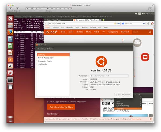Switch to the Ubuntu Start Page tab
Viewport: 161px width, 132px height.
[x=58, y=20]
